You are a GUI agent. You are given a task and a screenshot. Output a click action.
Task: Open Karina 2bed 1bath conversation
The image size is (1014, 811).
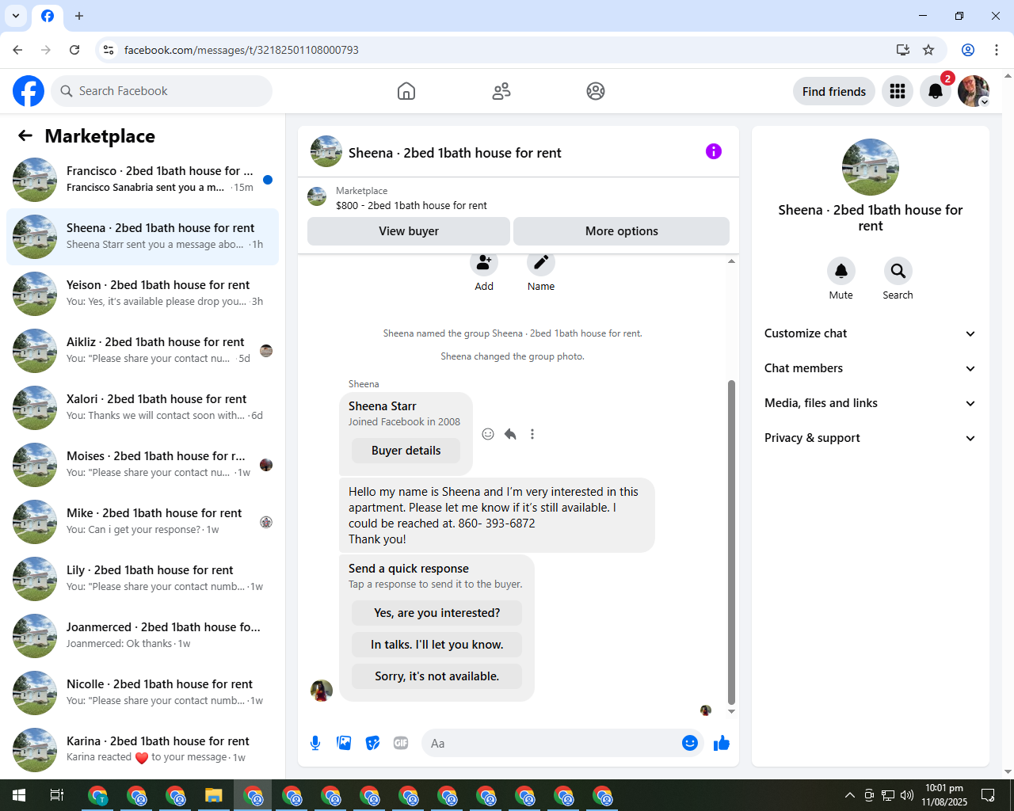(x=143, y=750)
